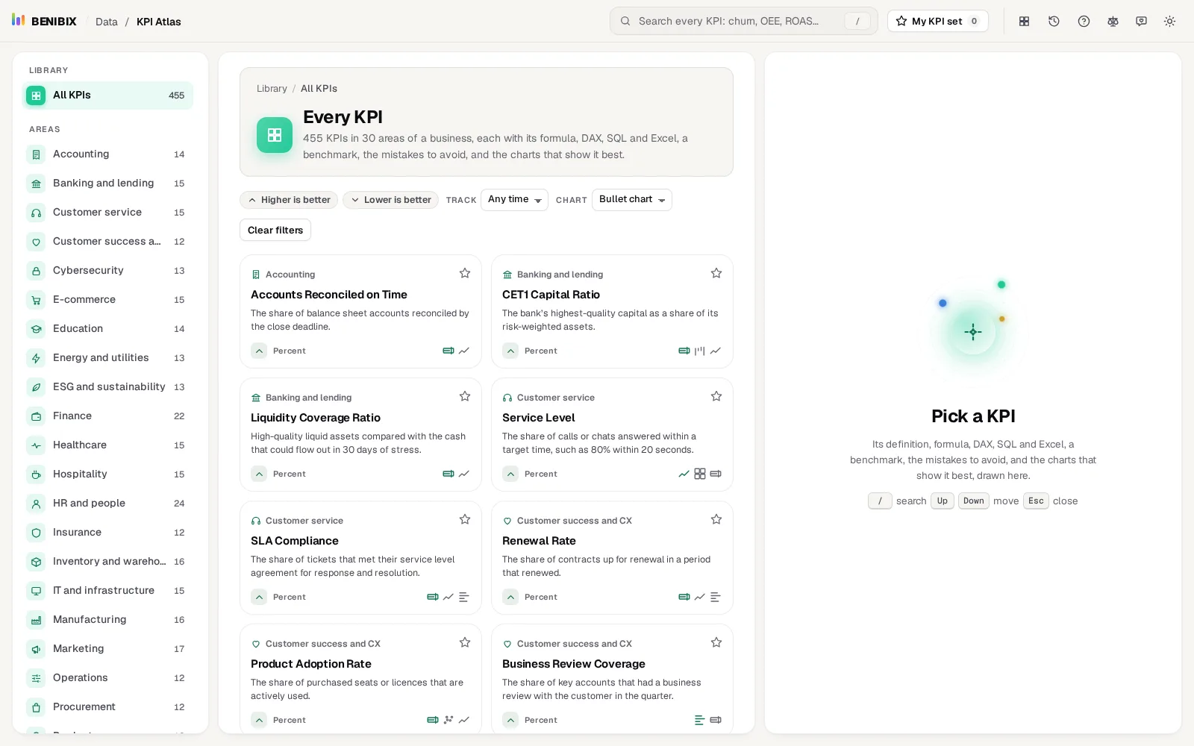The width and height of the screenshot is (1194, 746).
Task: Open My KPI set button
Action: point(938,22)
